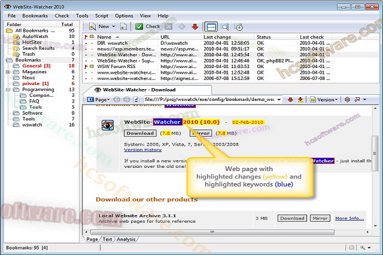Viewport: 383px width, 255px height.
Task: Toggle the split window view icon
Action: [x=211, y=27]
